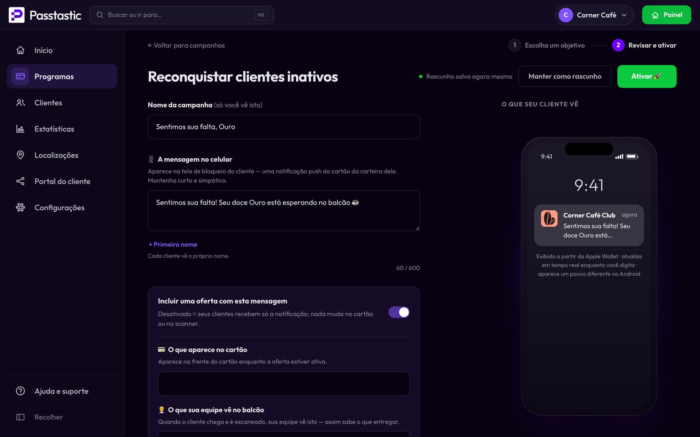Open Localizações via its pin icon
The image size is (700, 437).
point(21,155)
